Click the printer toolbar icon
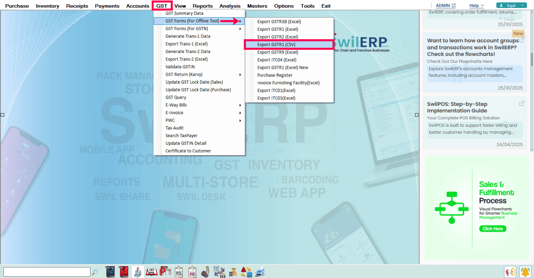 260,272
